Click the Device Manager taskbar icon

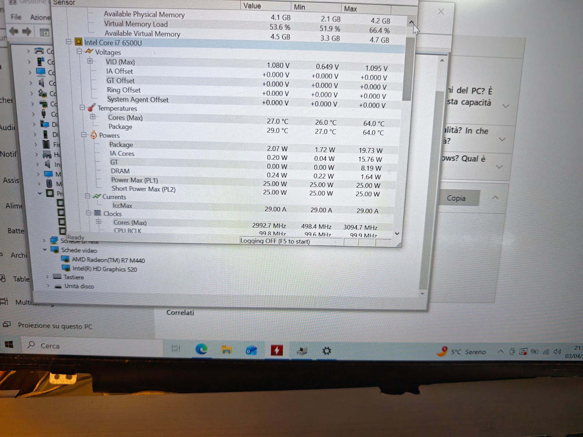302,351
